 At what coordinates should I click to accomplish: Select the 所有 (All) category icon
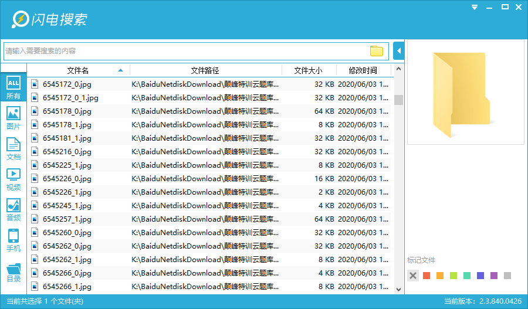pyautogui.click(x=13, y=87)
